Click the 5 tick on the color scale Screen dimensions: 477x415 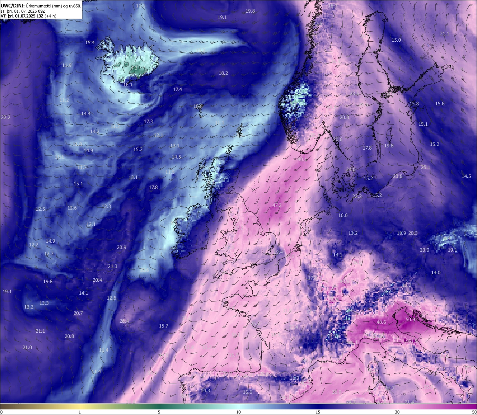click(x=159, y=412)
